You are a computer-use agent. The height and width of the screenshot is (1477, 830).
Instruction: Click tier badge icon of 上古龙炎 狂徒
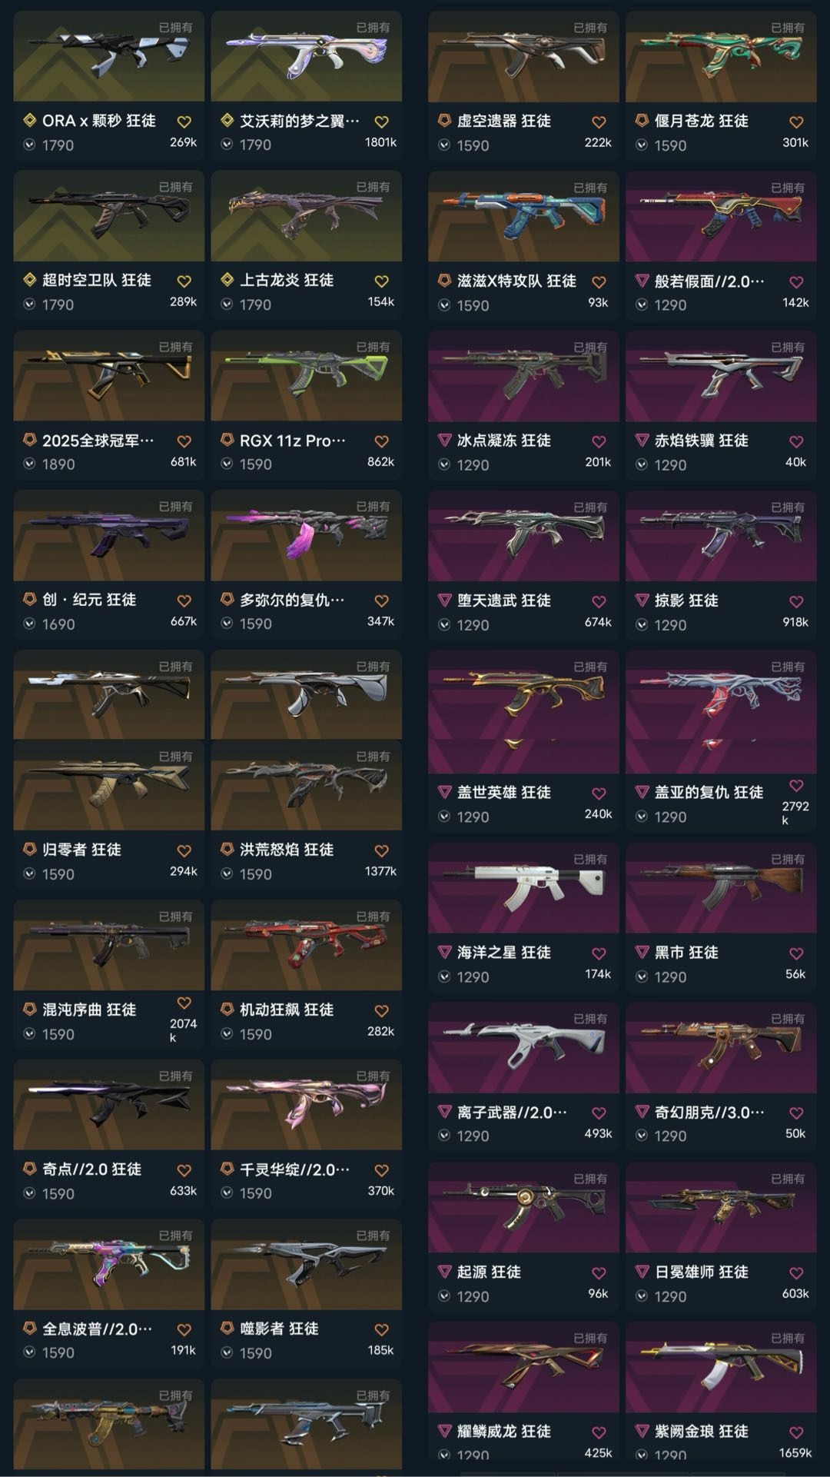click(x=227, y=280)
